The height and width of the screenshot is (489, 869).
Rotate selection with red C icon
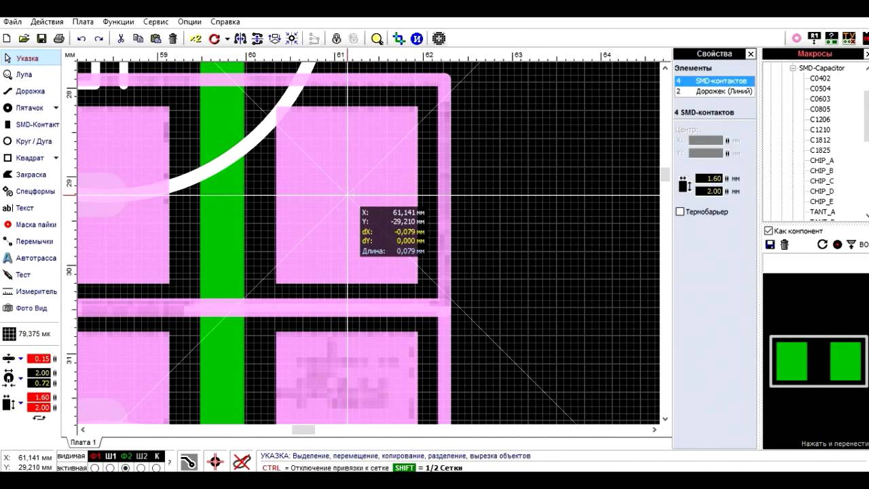215,39
